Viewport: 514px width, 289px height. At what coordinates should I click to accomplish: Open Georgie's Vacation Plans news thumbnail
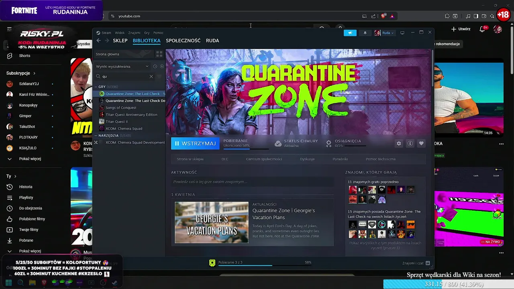[212, 222]
